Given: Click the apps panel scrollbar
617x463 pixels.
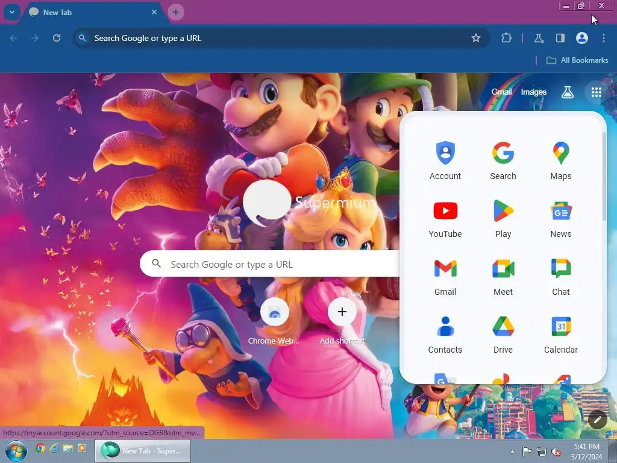Looking at the screenshot, I should click(604, 175).
